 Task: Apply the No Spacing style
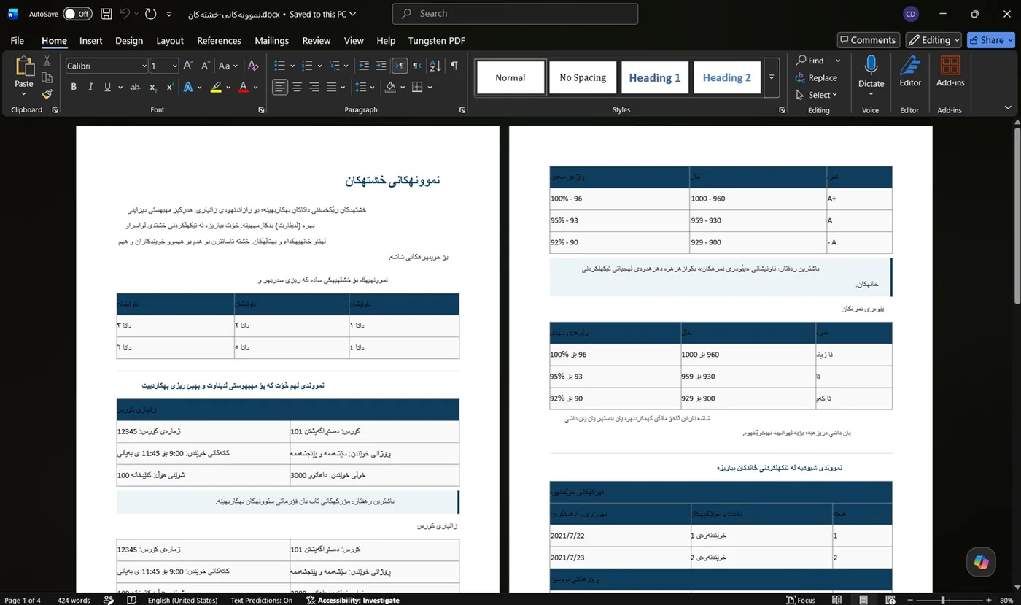pyautogui.click(x=583, y=77)
